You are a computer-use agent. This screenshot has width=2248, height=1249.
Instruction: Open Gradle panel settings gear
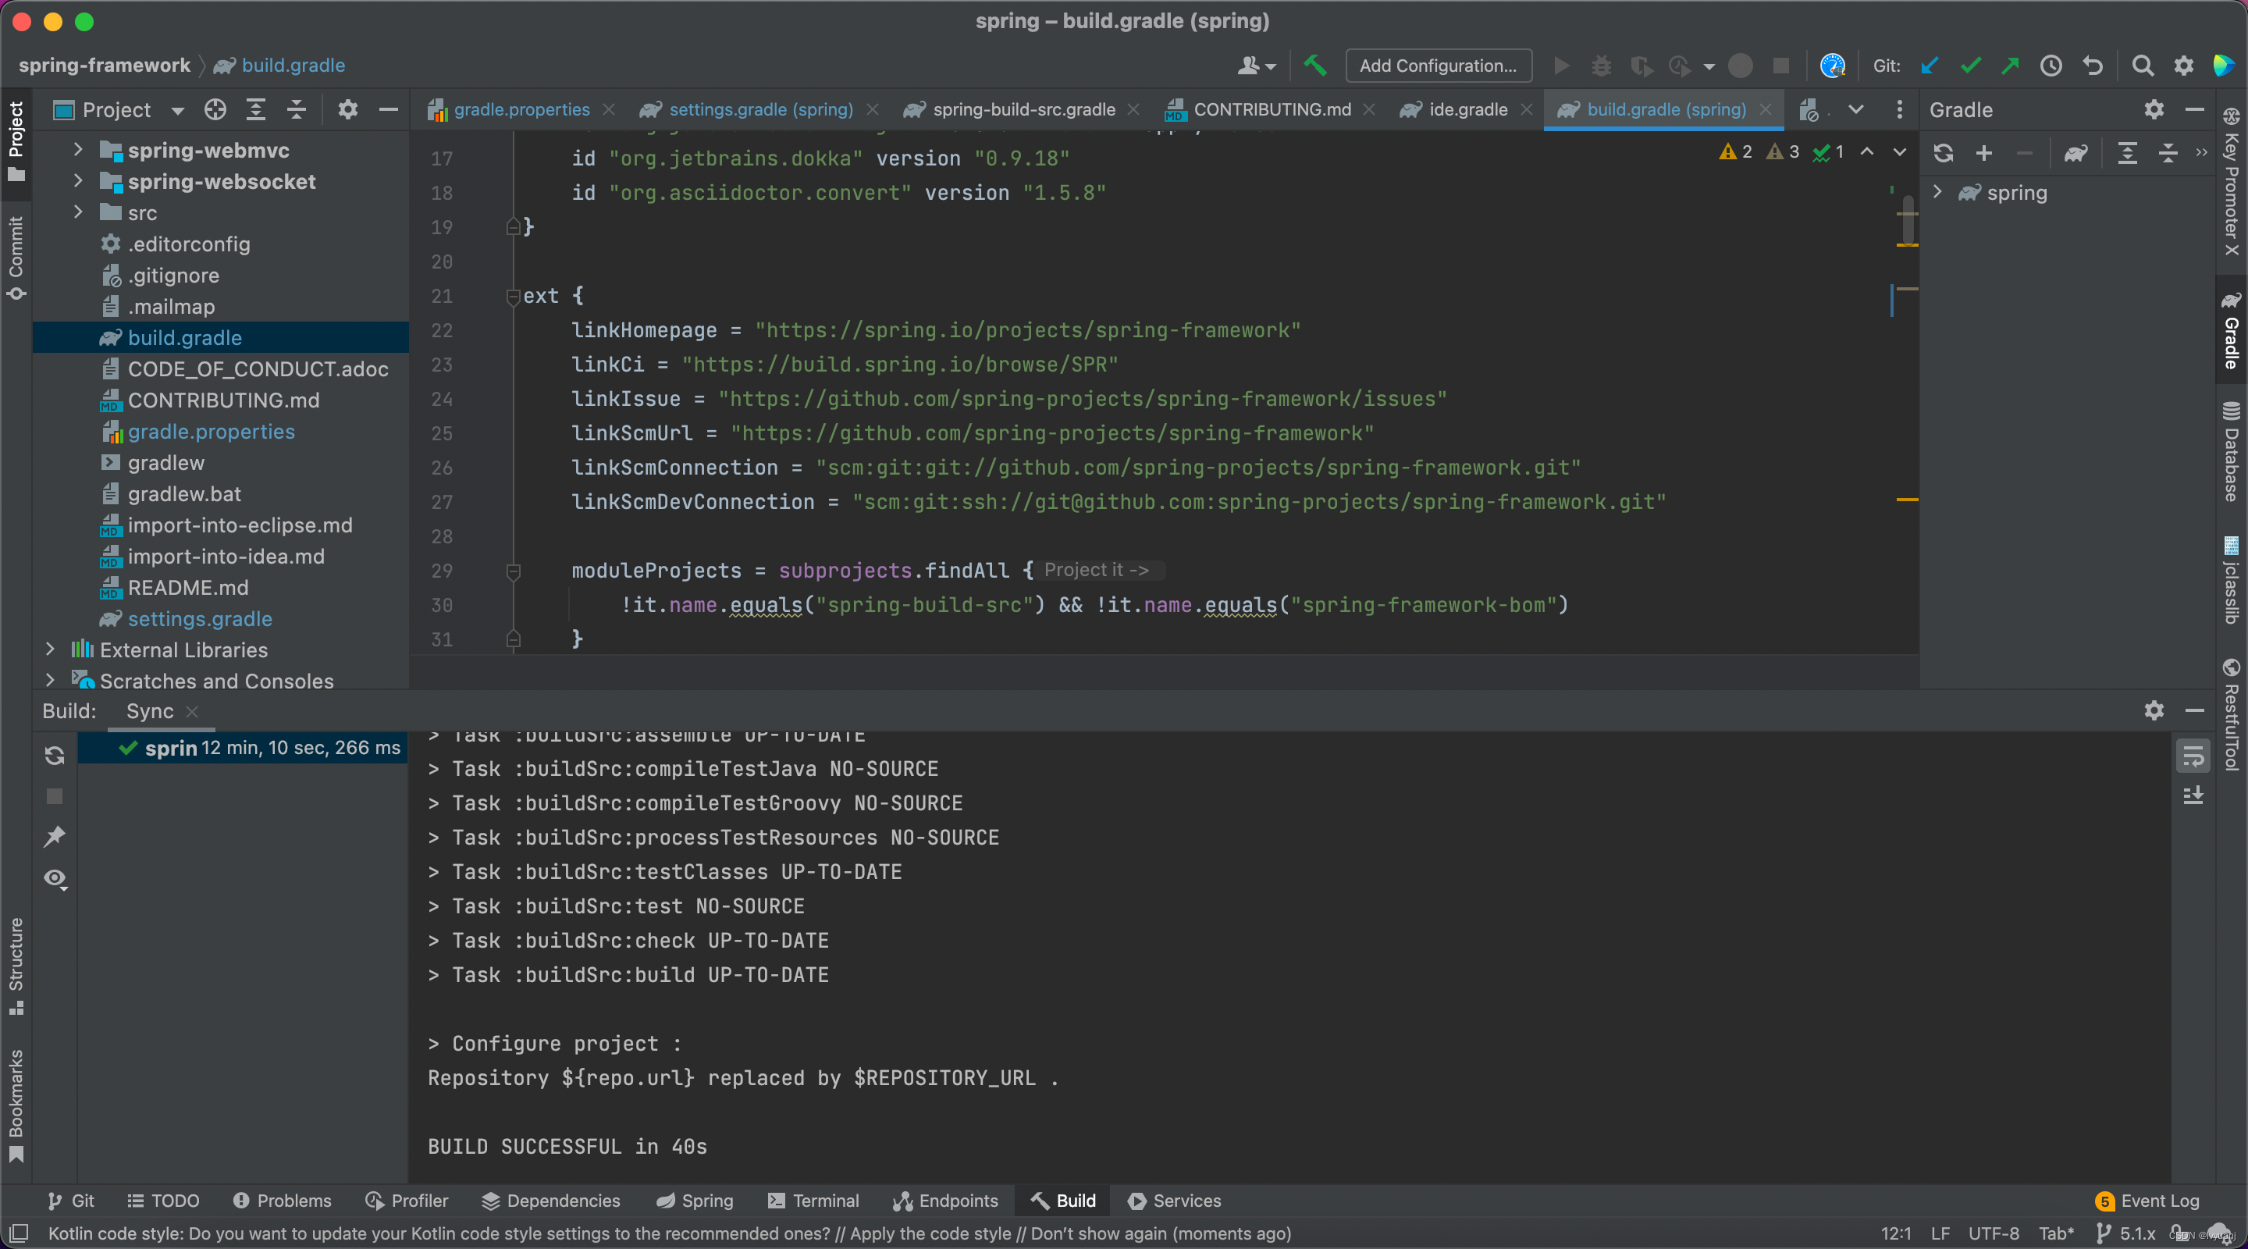pyautogui.click(x=2154, y=109)
